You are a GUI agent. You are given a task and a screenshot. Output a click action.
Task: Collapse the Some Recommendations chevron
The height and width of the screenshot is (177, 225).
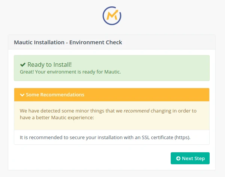[22, 95]
